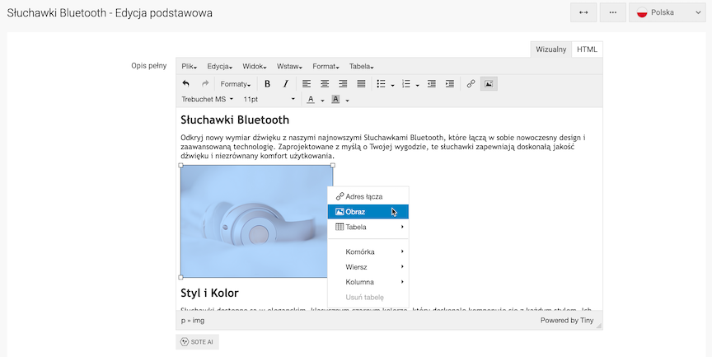The height and width of the screenshot is (357, 712).
Task: Undo the last edit
Action: tap(185, 83)
